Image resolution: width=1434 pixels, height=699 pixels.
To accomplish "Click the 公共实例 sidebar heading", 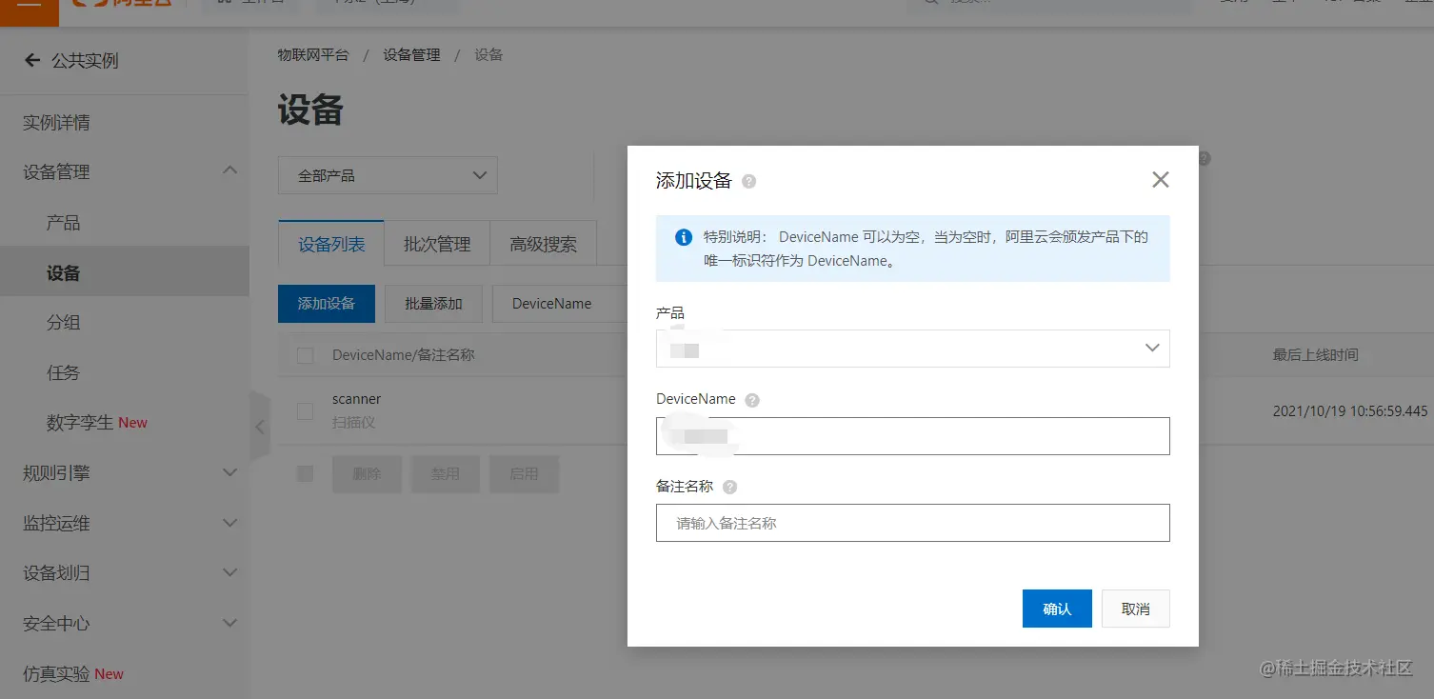I will 85,61.
